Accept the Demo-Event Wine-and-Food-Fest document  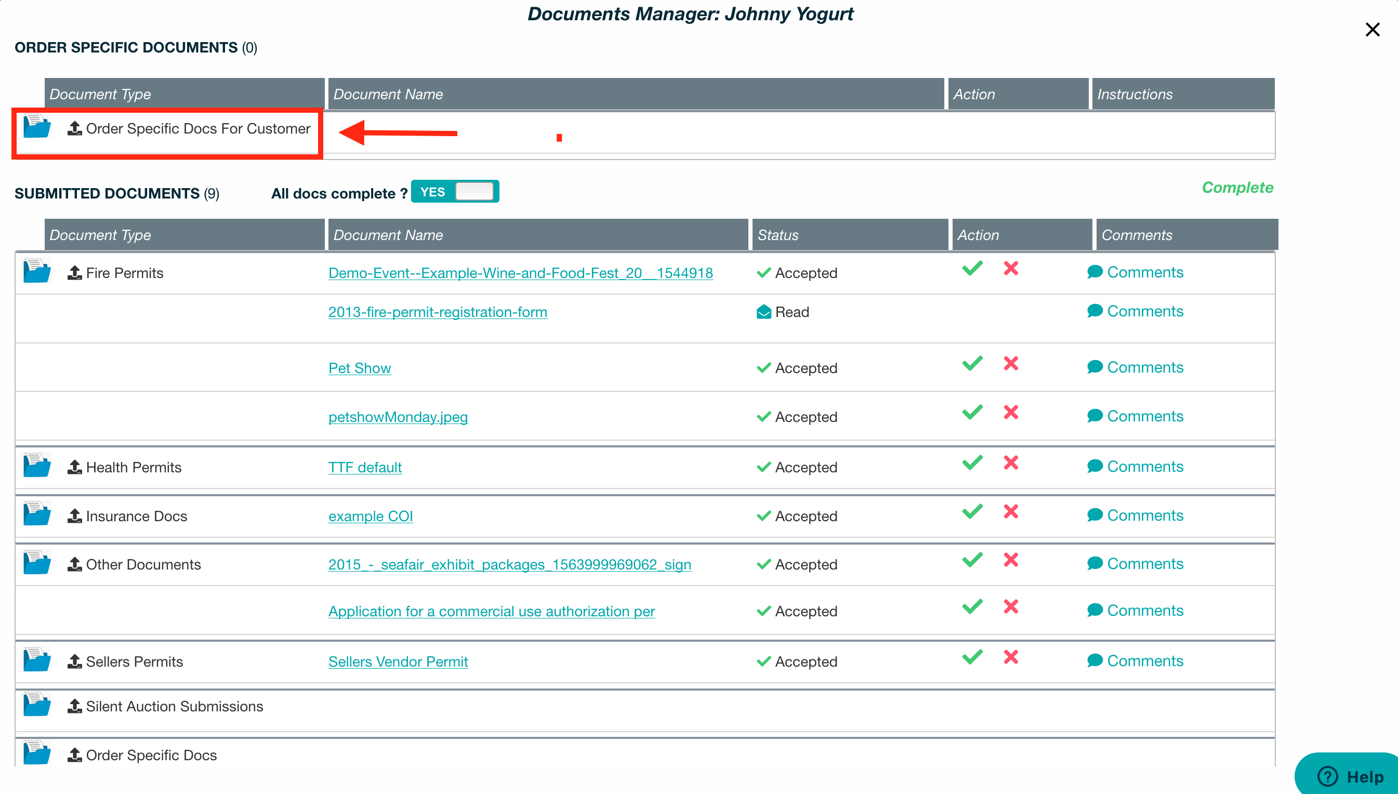click(x=972, y=268)
